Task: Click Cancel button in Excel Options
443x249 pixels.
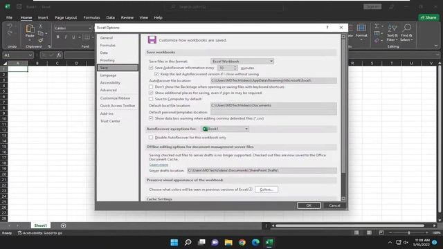Action: 334,205
